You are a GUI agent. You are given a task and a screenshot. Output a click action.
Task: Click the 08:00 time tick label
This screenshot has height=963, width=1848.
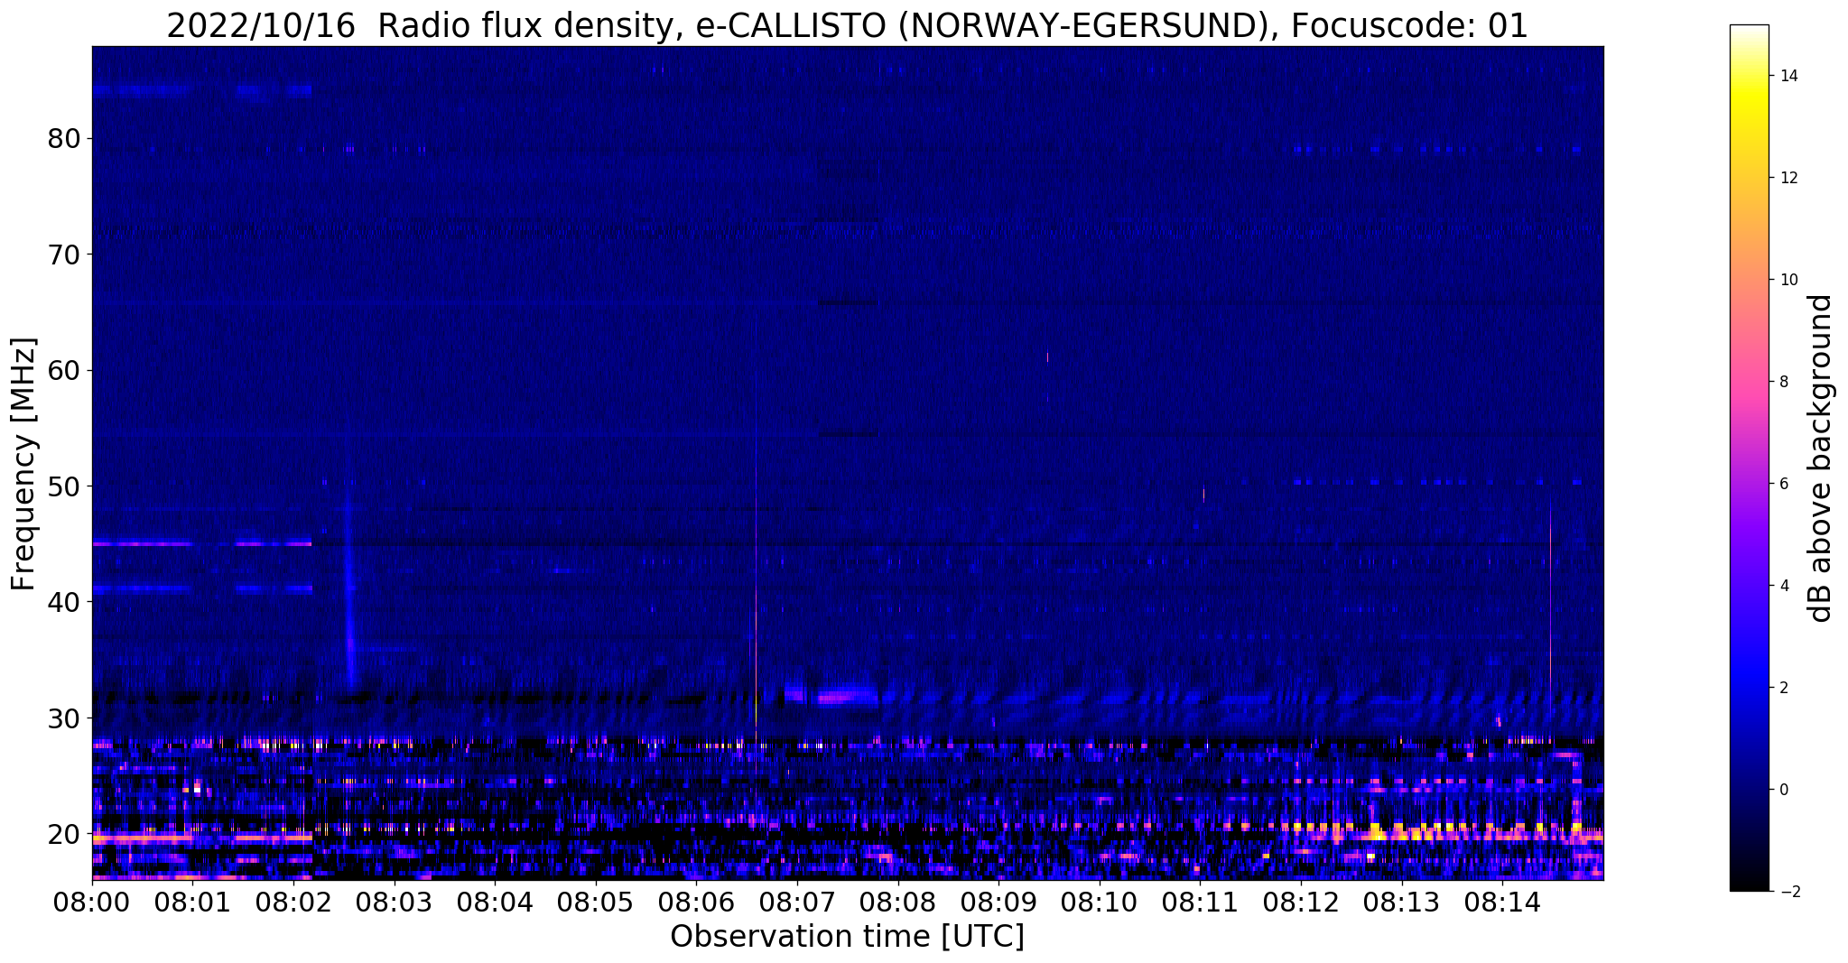(x=92, y=902)
